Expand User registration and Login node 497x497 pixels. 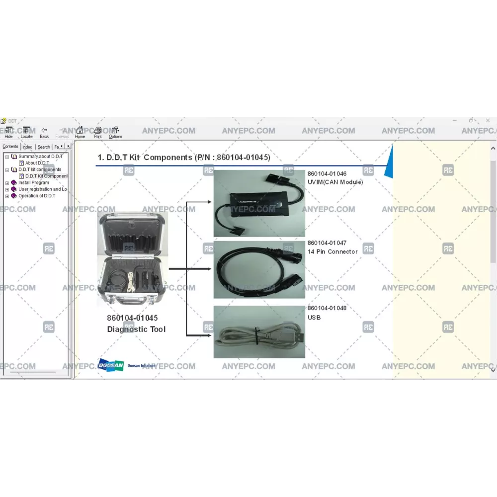7,189
